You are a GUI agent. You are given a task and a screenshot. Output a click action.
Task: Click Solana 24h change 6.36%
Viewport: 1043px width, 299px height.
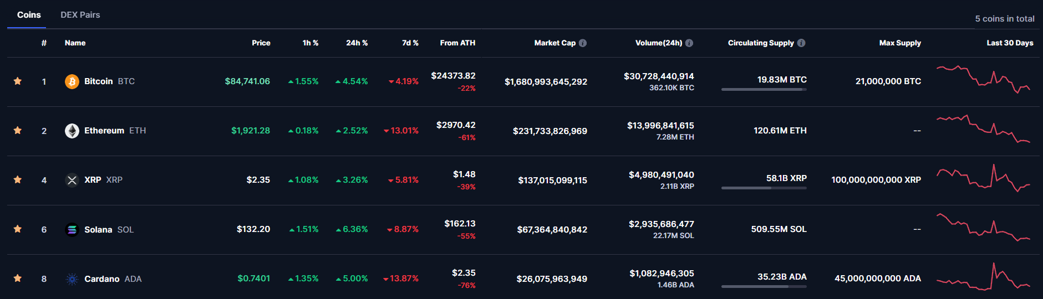tap(352, 229)
